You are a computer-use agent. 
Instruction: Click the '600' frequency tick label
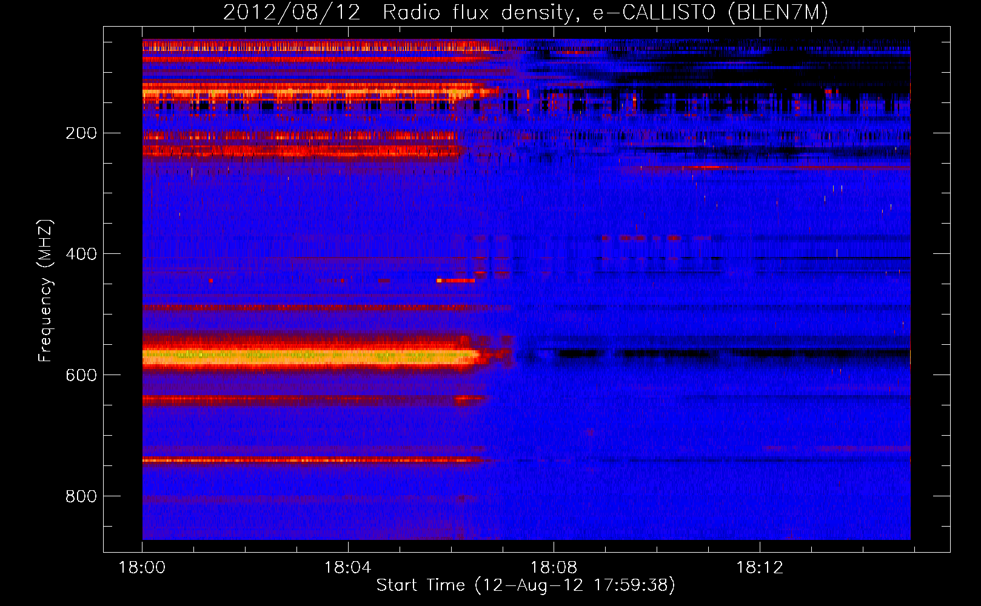[x=81, y=375]
